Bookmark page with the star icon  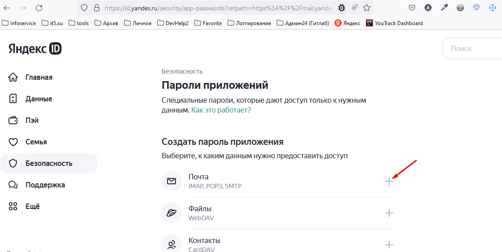pyautogui.click(x=367, y=8)
